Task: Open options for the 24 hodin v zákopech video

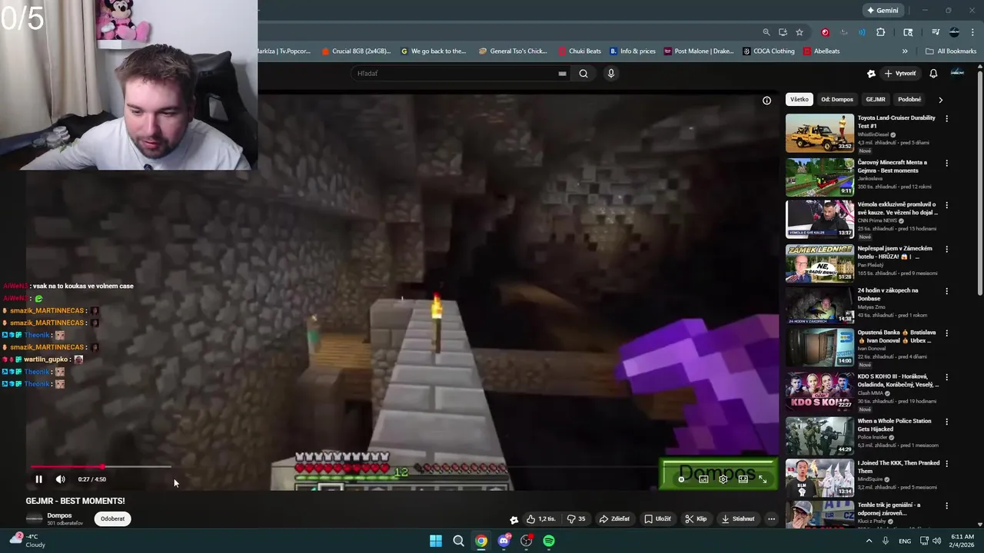Action: [946, 292]
